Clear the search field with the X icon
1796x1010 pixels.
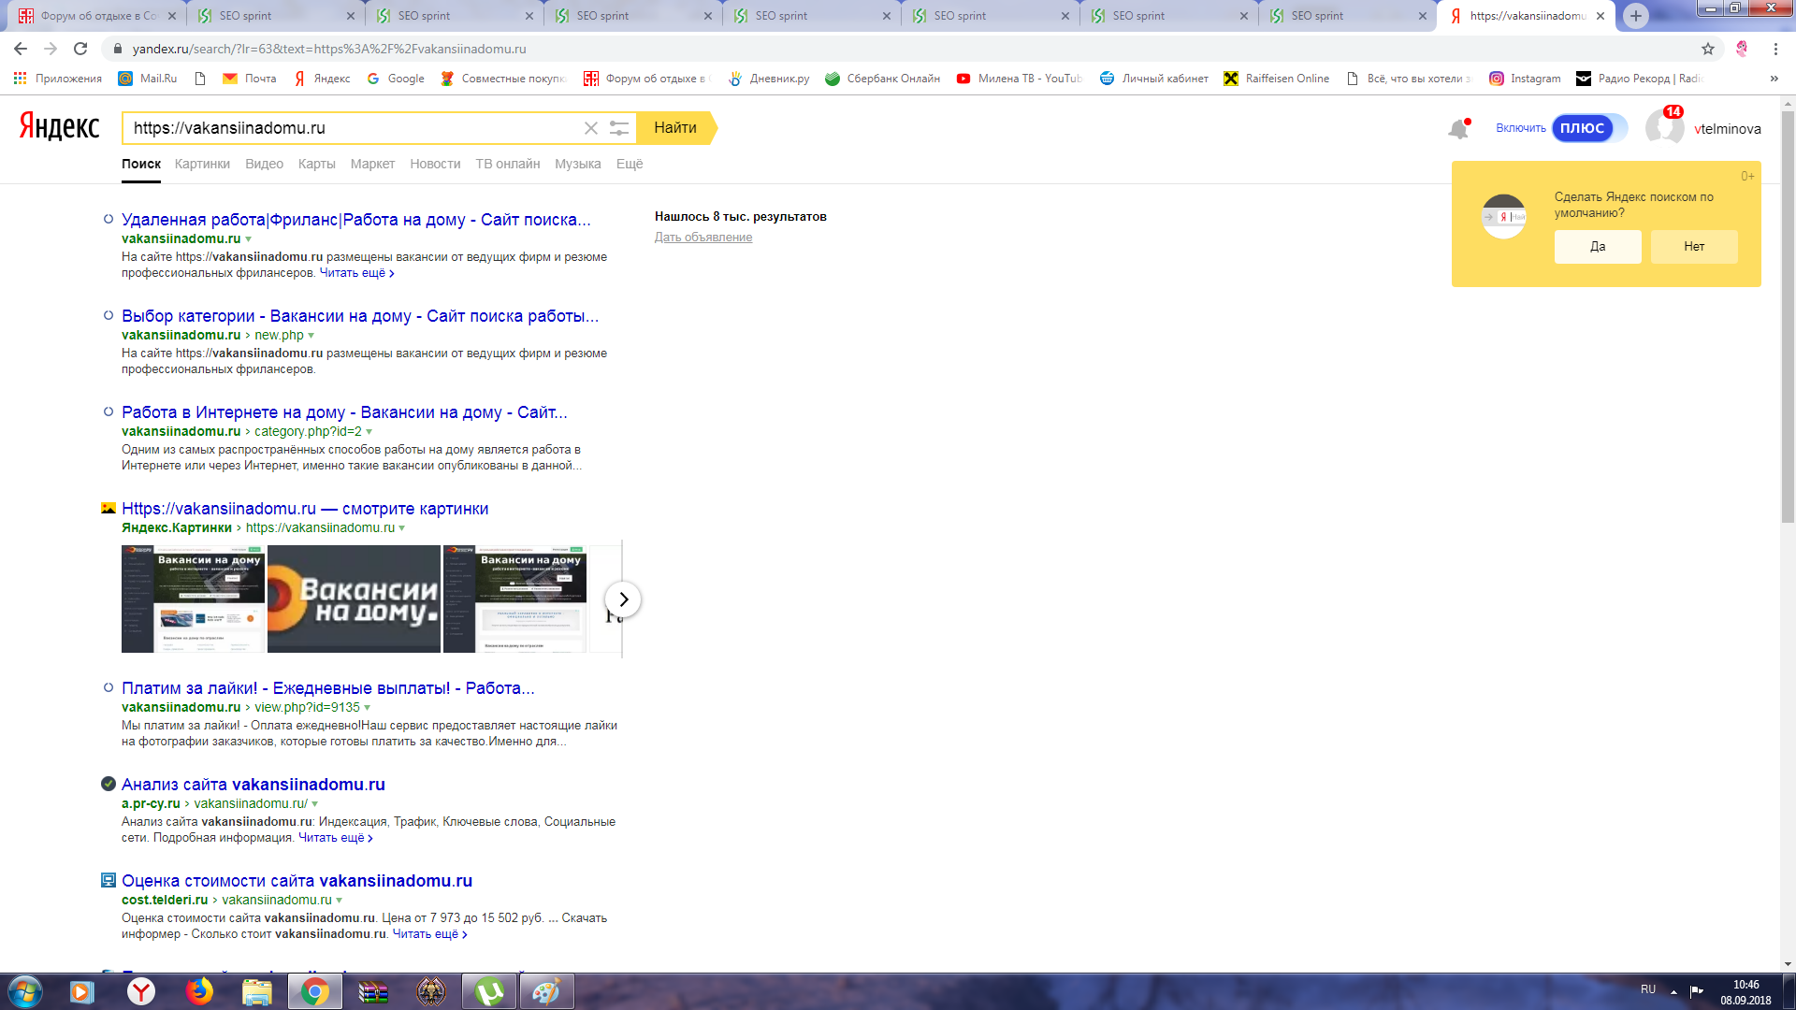590,128
